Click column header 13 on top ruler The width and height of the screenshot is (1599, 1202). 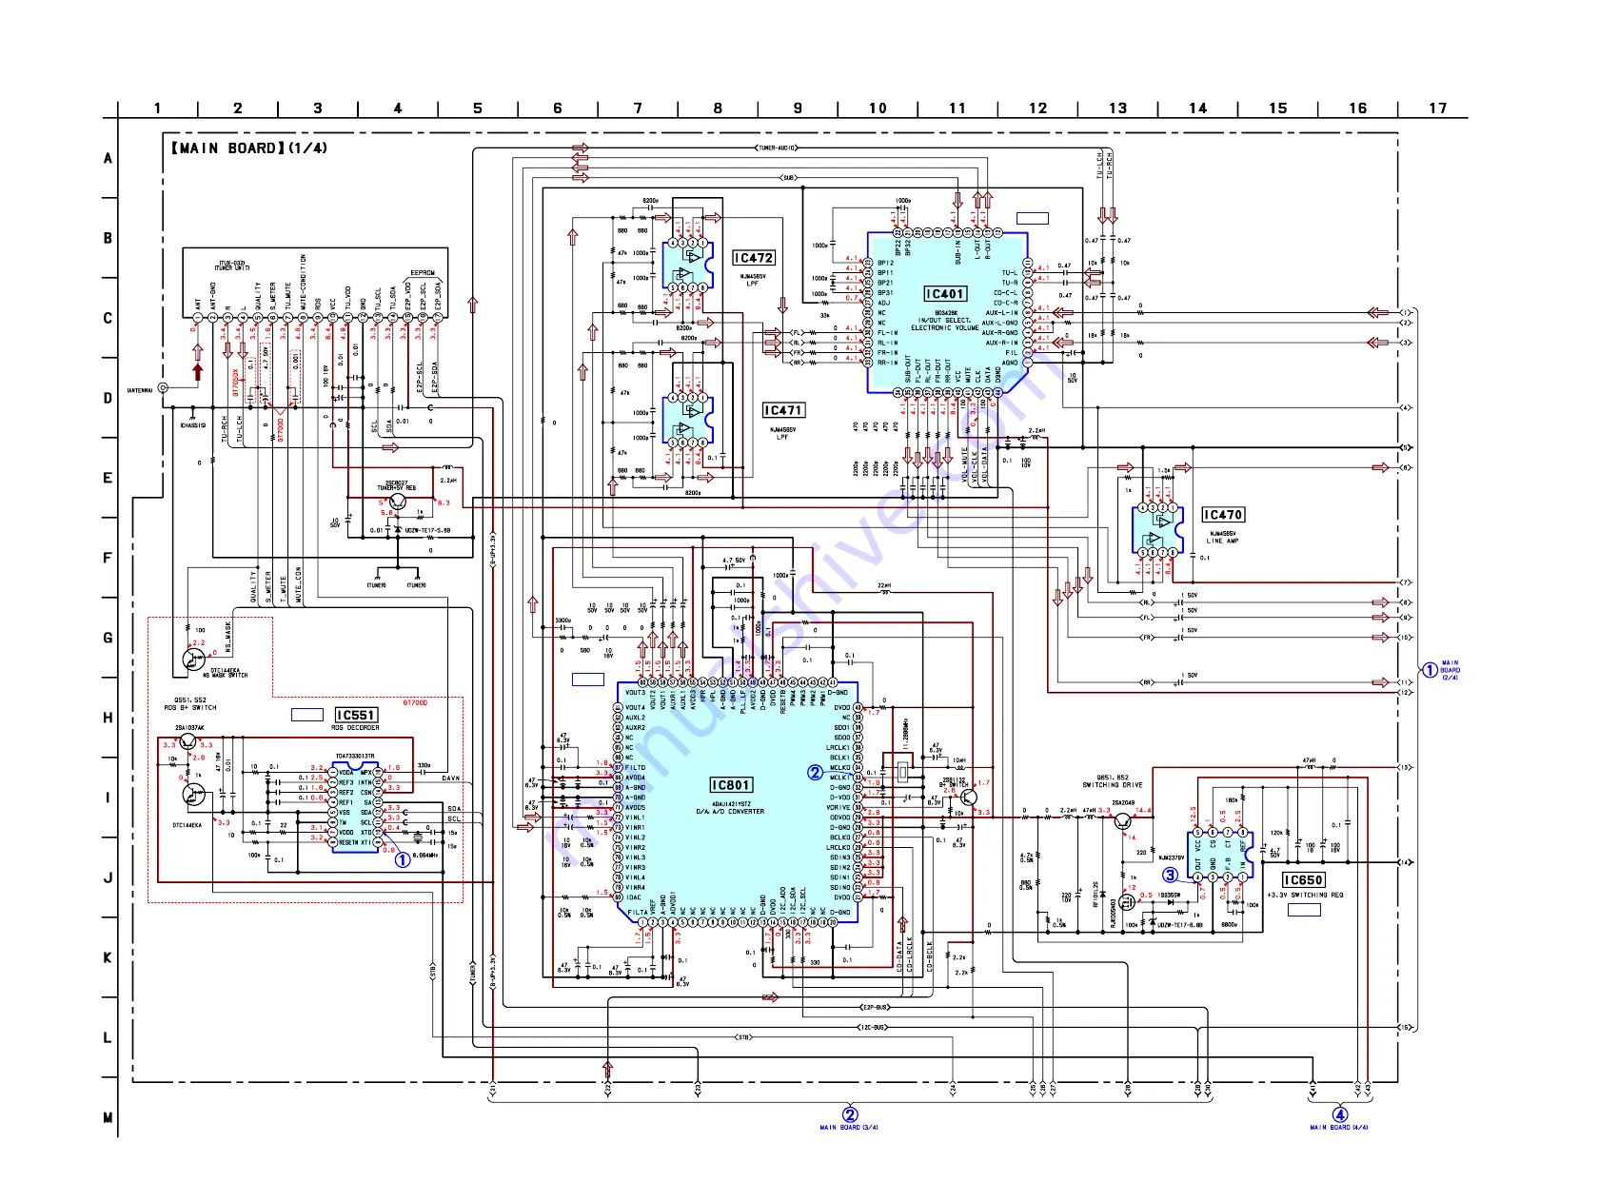click(1118, 108)
